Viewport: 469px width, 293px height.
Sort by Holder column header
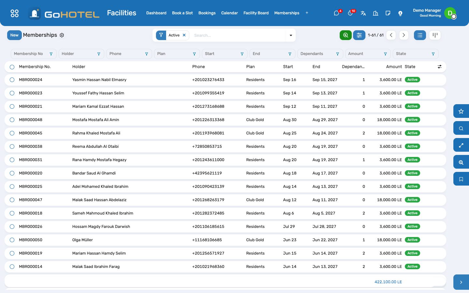point(79,67)
